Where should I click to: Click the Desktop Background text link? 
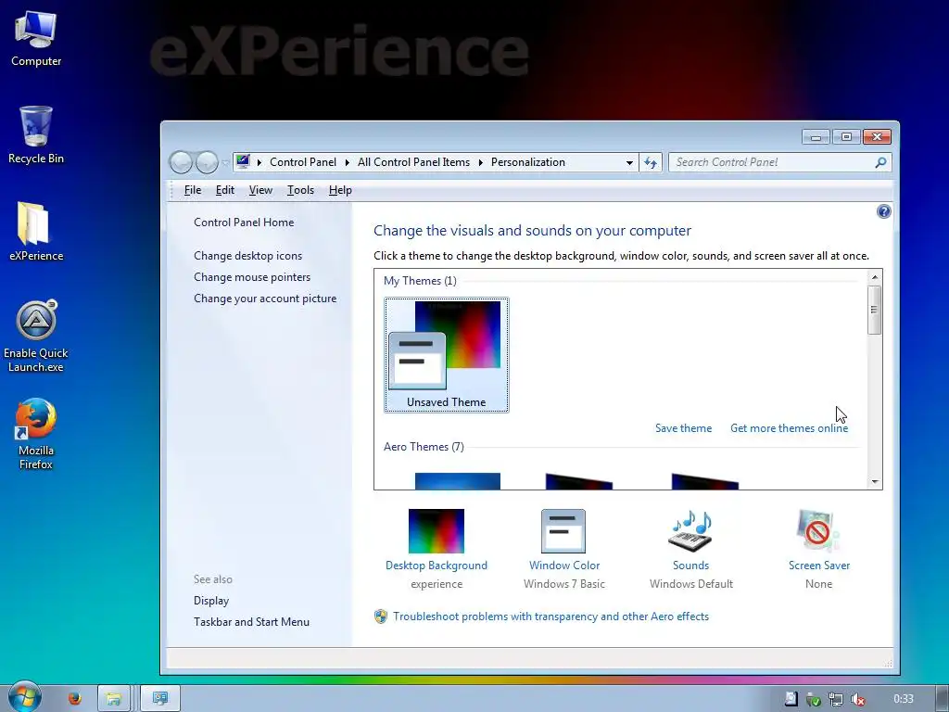437,566
